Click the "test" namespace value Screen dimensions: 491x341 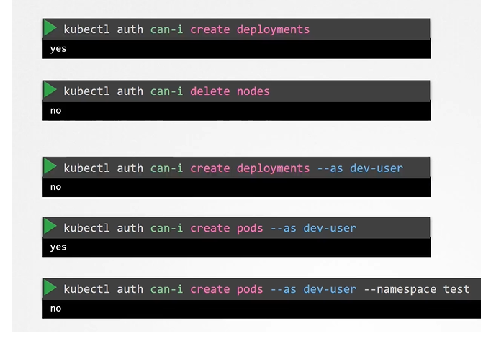(456, 289)
